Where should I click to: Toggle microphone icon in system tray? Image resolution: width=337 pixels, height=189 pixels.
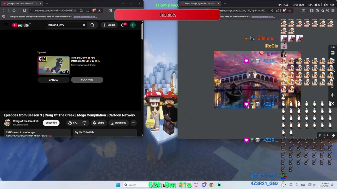(297, 185)
